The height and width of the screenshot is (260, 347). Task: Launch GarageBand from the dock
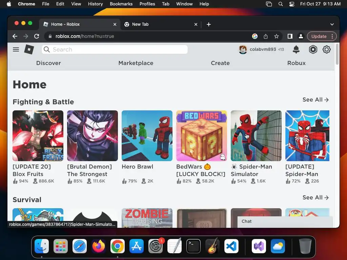tap(212, 246)
